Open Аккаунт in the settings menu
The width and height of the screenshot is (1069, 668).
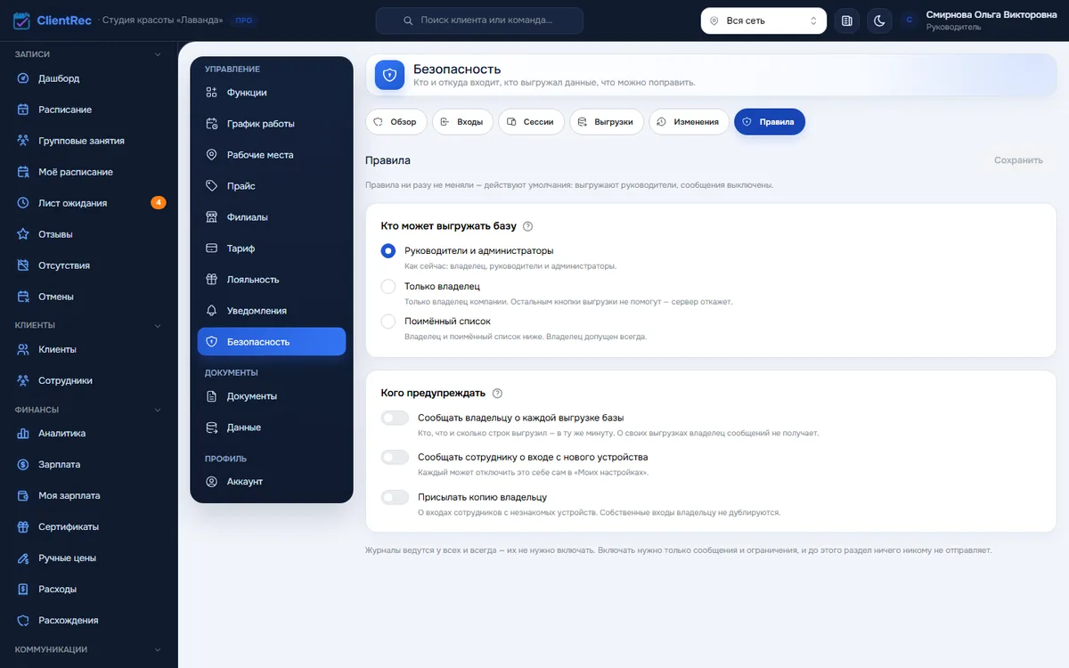pos(272,482)
